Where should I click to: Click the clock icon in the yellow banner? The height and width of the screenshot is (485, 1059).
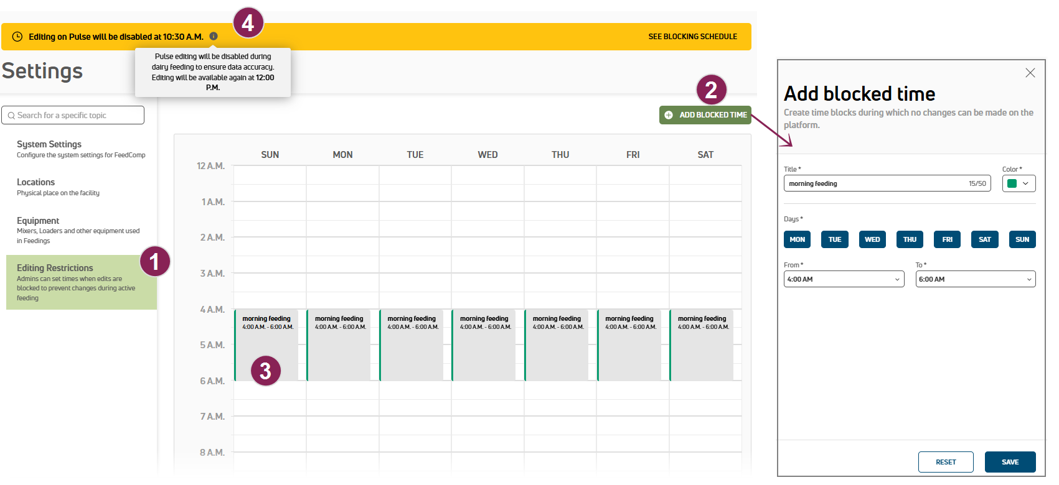click(17, 37)
